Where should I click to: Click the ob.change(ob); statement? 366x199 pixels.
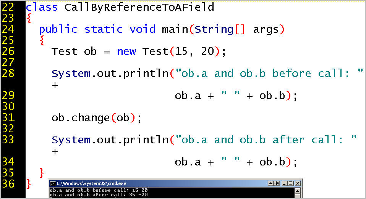point(97,118)
